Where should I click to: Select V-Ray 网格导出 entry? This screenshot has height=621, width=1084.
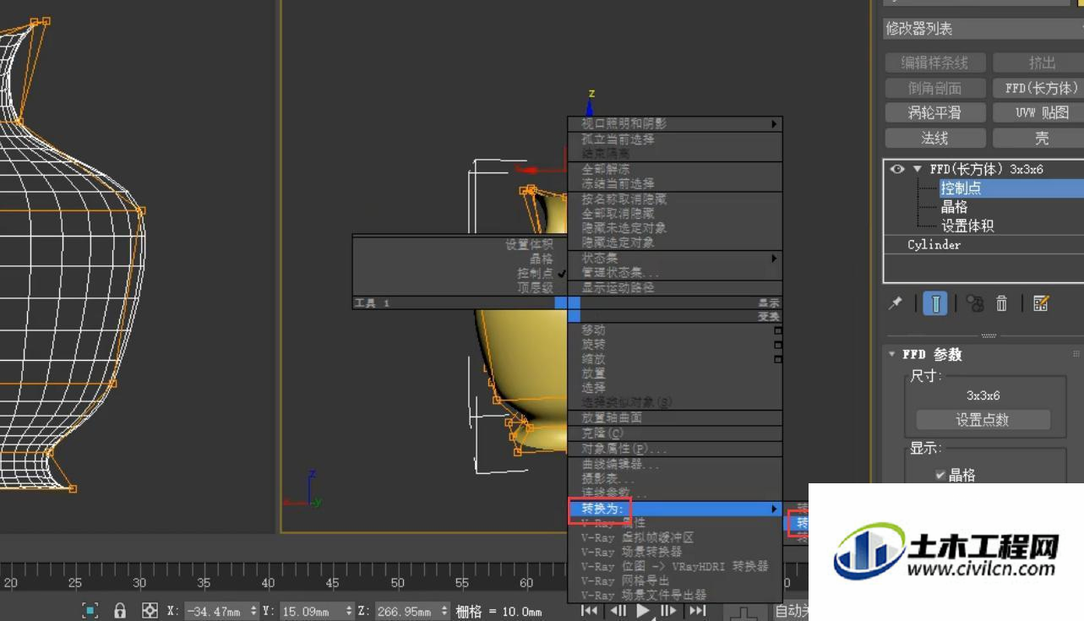(675, 581)
